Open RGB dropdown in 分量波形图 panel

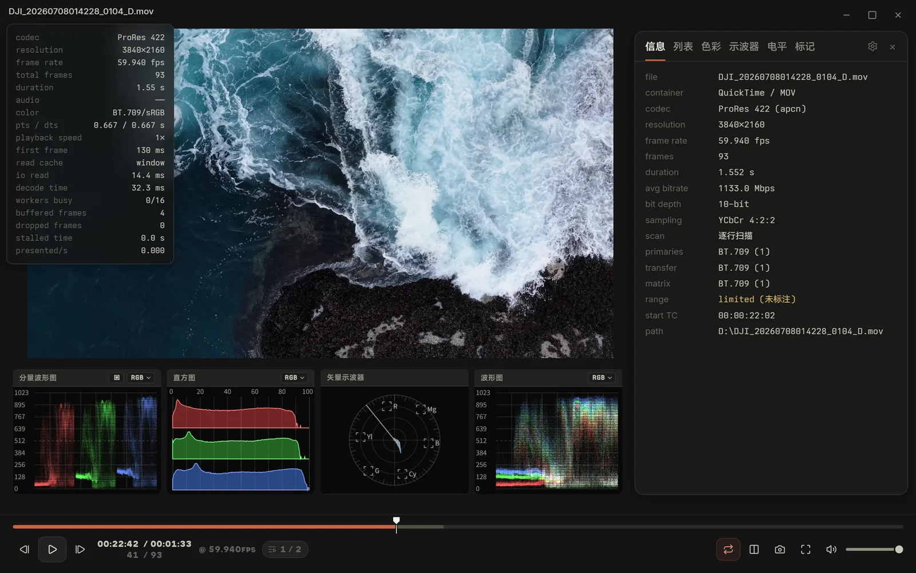pyautogui.click(x=141, y=378)
